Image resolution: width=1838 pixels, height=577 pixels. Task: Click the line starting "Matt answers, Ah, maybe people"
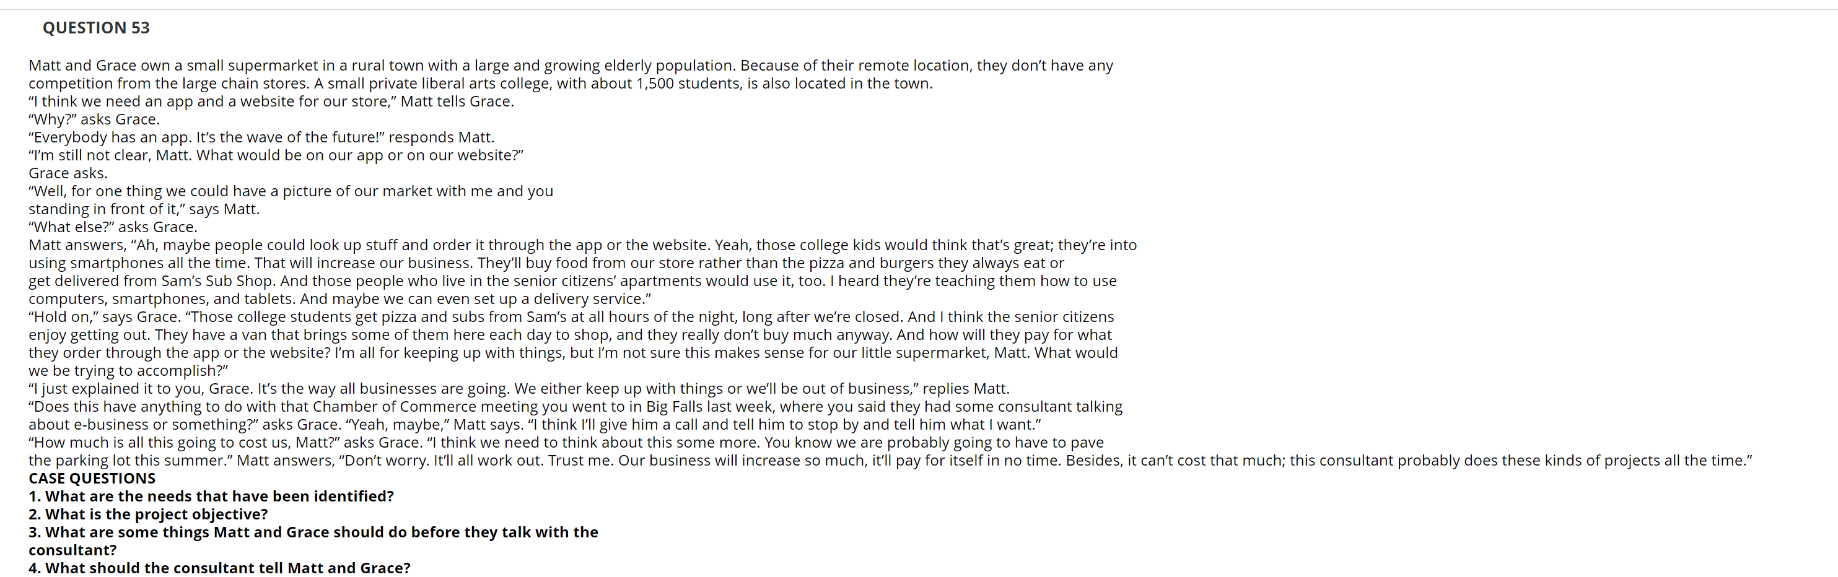[x=582, y=245]
